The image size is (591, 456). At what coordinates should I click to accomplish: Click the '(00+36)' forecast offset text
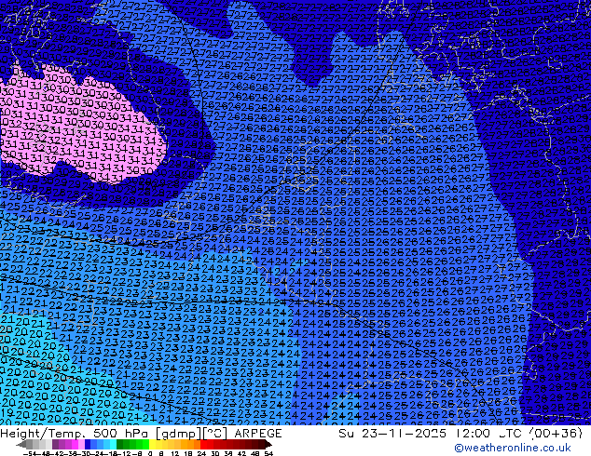pos(556,434)
